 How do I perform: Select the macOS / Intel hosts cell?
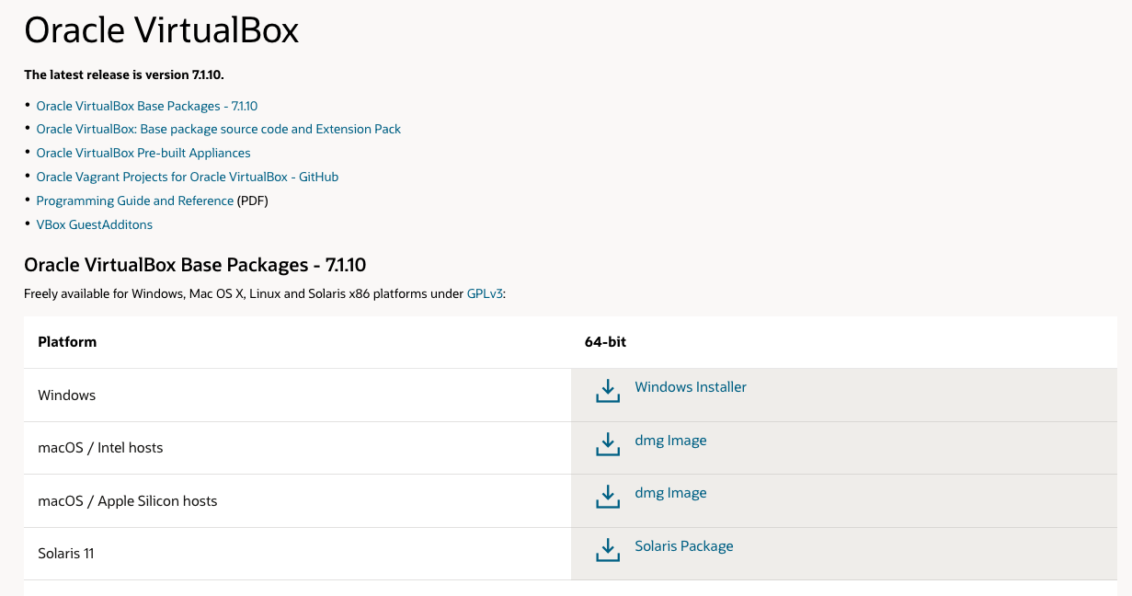[297, 448]
